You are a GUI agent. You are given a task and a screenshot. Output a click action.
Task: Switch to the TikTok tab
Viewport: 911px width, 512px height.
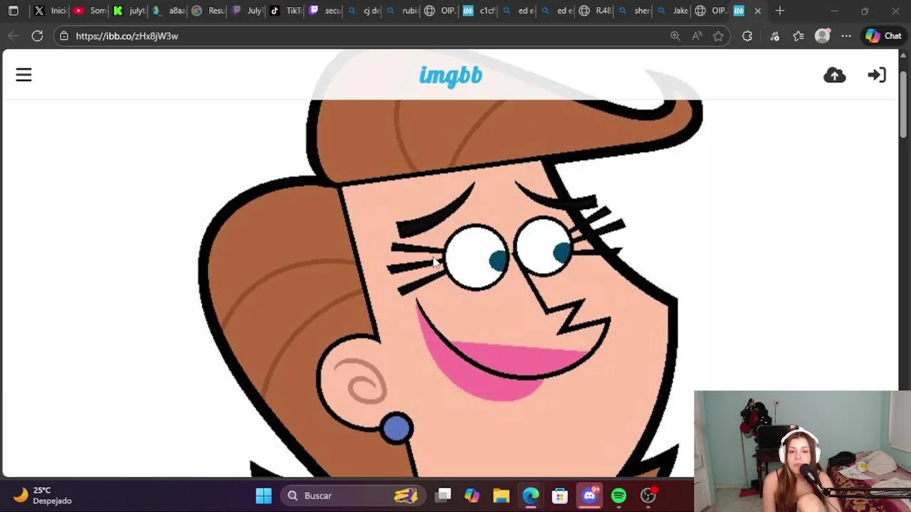click(286, 11)
